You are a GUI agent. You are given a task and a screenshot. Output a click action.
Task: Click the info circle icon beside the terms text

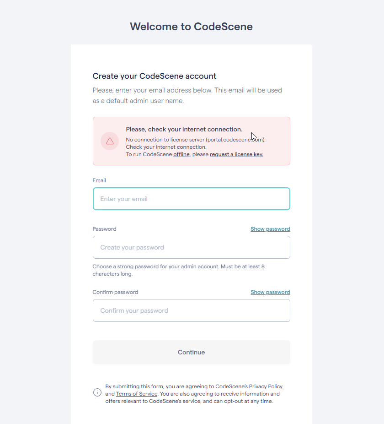(97, 392)
